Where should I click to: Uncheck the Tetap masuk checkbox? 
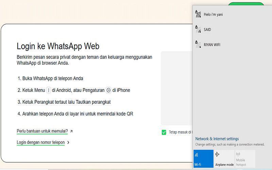tap(164, 132)
